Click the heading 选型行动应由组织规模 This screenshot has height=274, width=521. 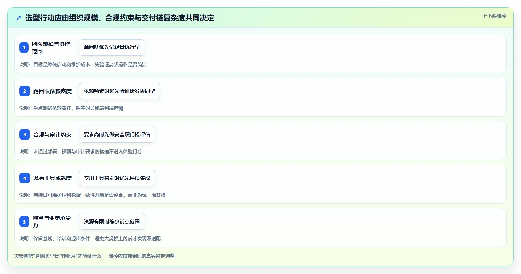coord(120,18)
